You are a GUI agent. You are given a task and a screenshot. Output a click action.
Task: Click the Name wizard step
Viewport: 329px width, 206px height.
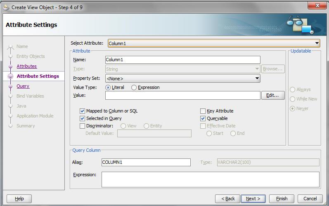point(22,46)
